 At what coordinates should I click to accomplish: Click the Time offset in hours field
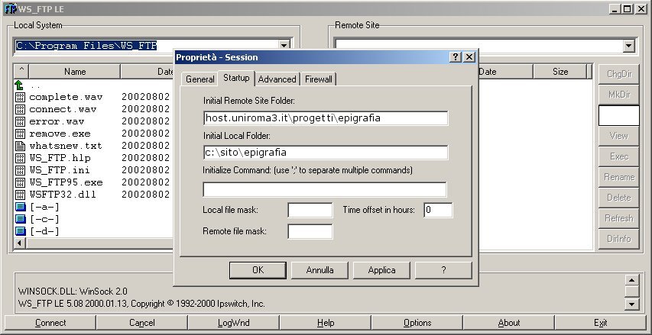438,210
